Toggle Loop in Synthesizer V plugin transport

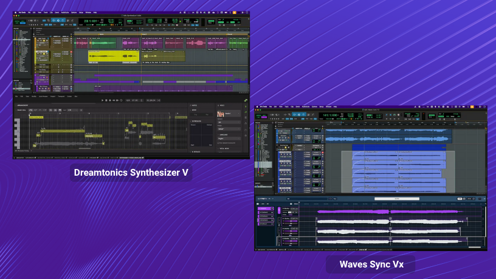click(x=121, y=100)
